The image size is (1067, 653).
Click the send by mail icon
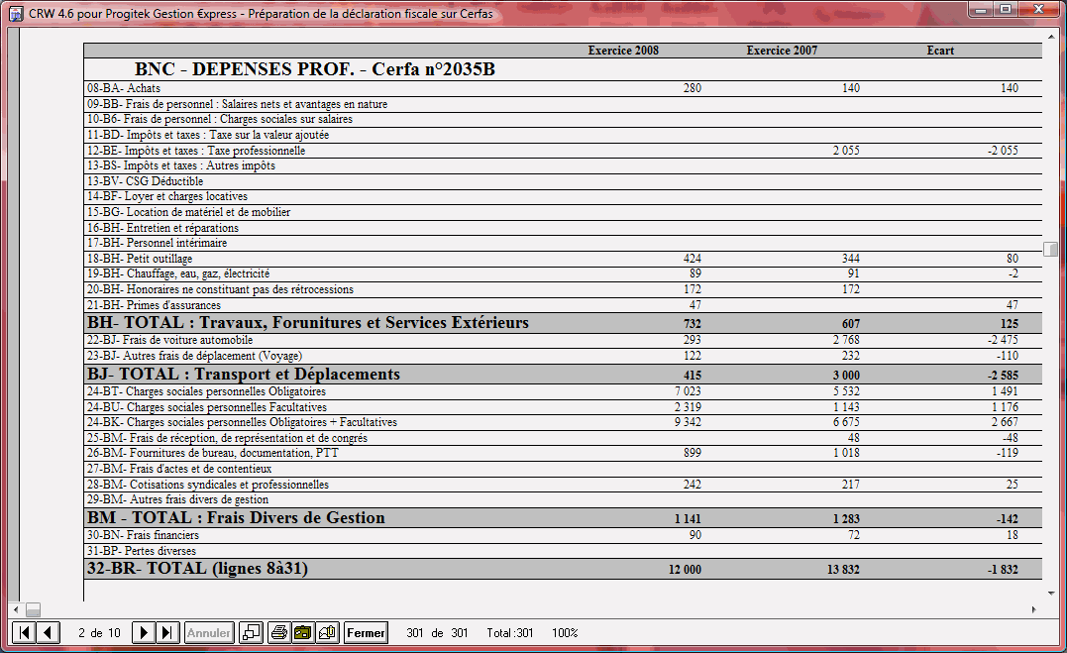[327, 632]
